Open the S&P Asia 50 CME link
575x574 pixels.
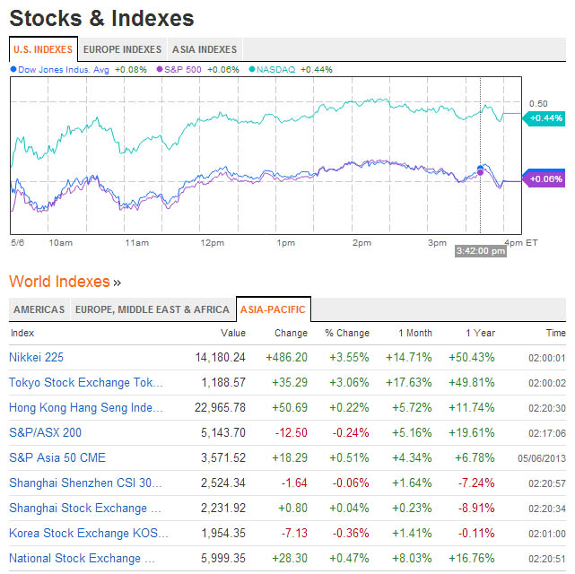tap(57, 457)
